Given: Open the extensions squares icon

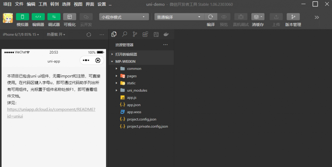Looking at the screenshot, I should 145,34.
